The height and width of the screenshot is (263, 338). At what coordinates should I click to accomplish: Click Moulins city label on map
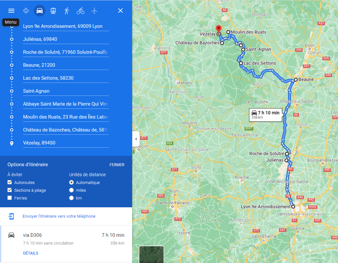(190, 123)
